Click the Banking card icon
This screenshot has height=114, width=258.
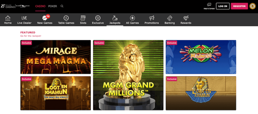(x=170, y=18)
